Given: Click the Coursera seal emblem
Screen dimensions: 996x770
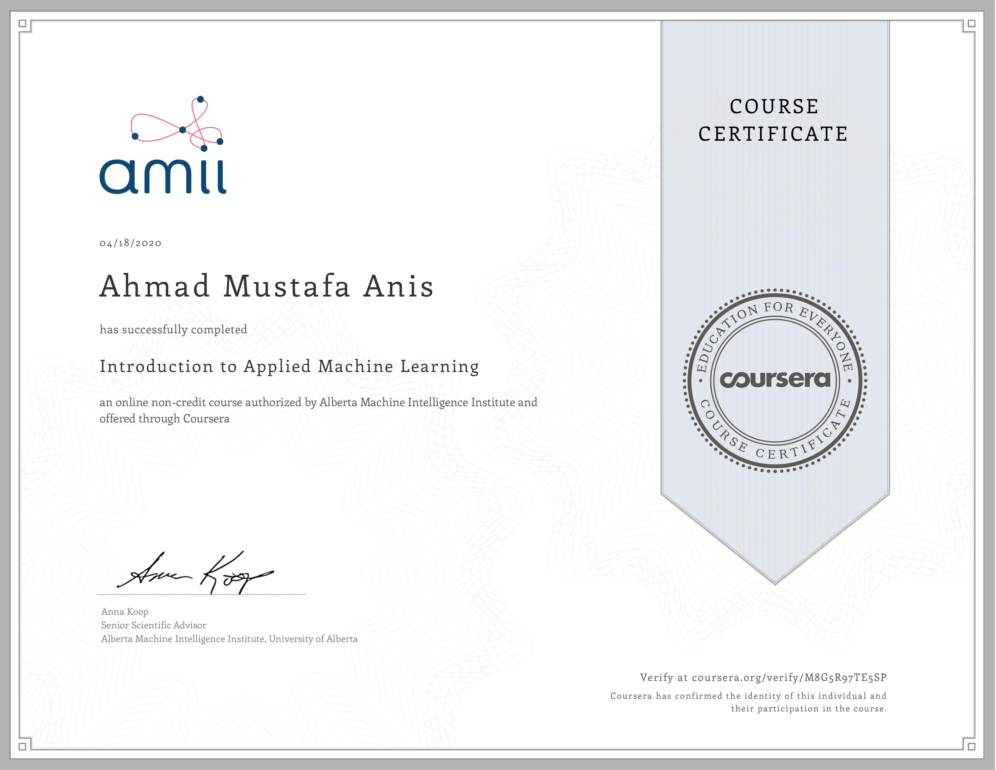Looking at the screenshot, I should click(775, 380).
